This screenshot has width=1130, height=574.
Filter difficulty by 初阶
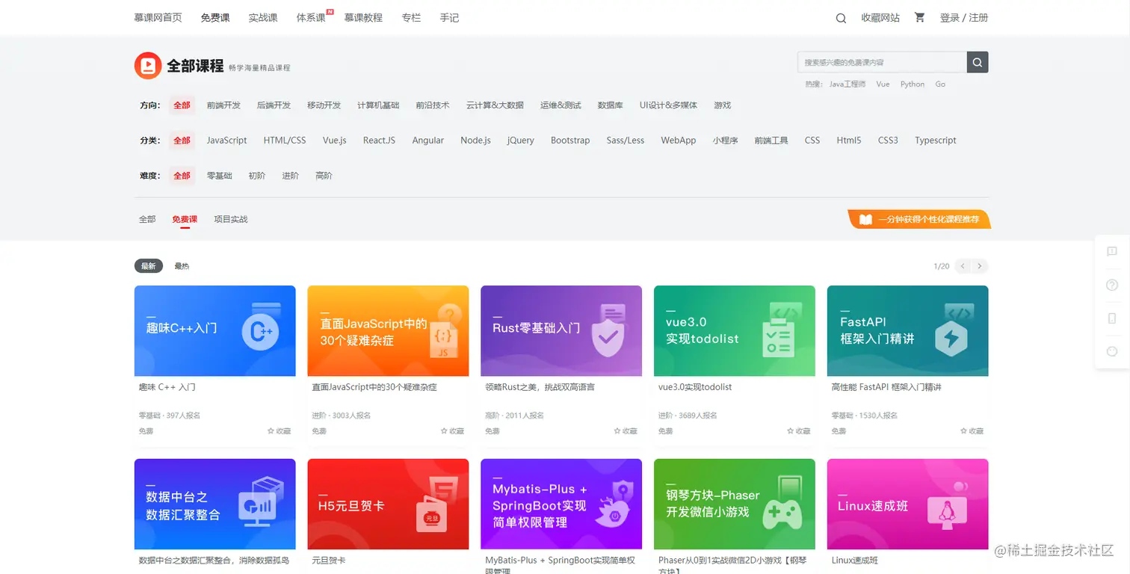(256, 176)
